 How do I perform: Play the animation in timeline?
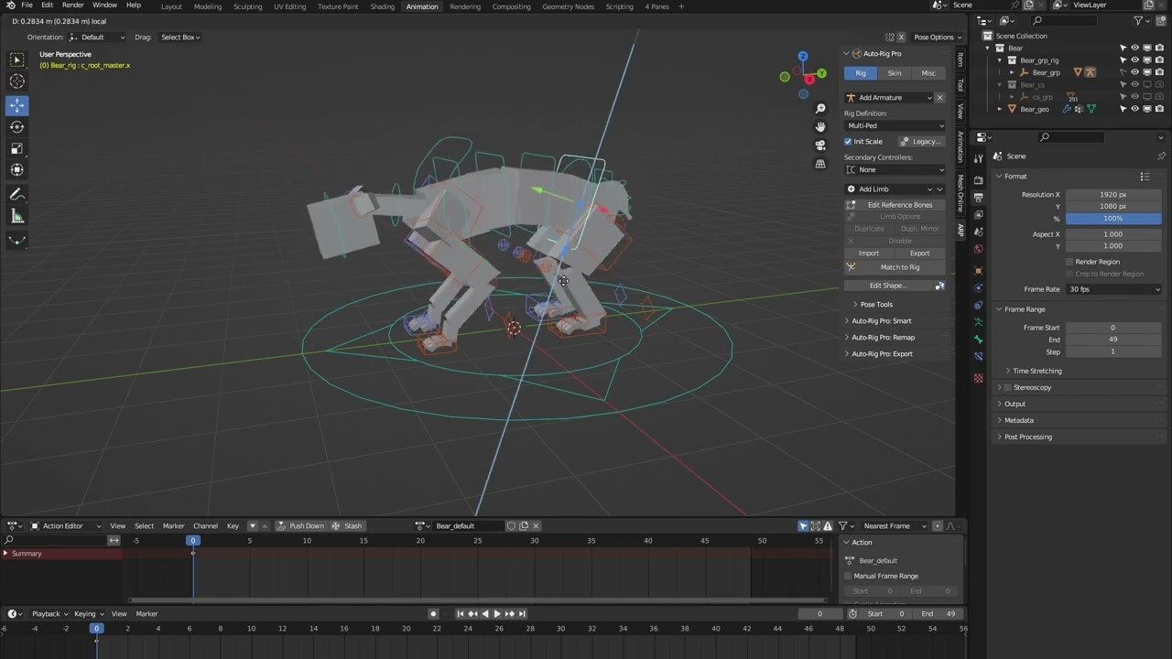[497, 614]
